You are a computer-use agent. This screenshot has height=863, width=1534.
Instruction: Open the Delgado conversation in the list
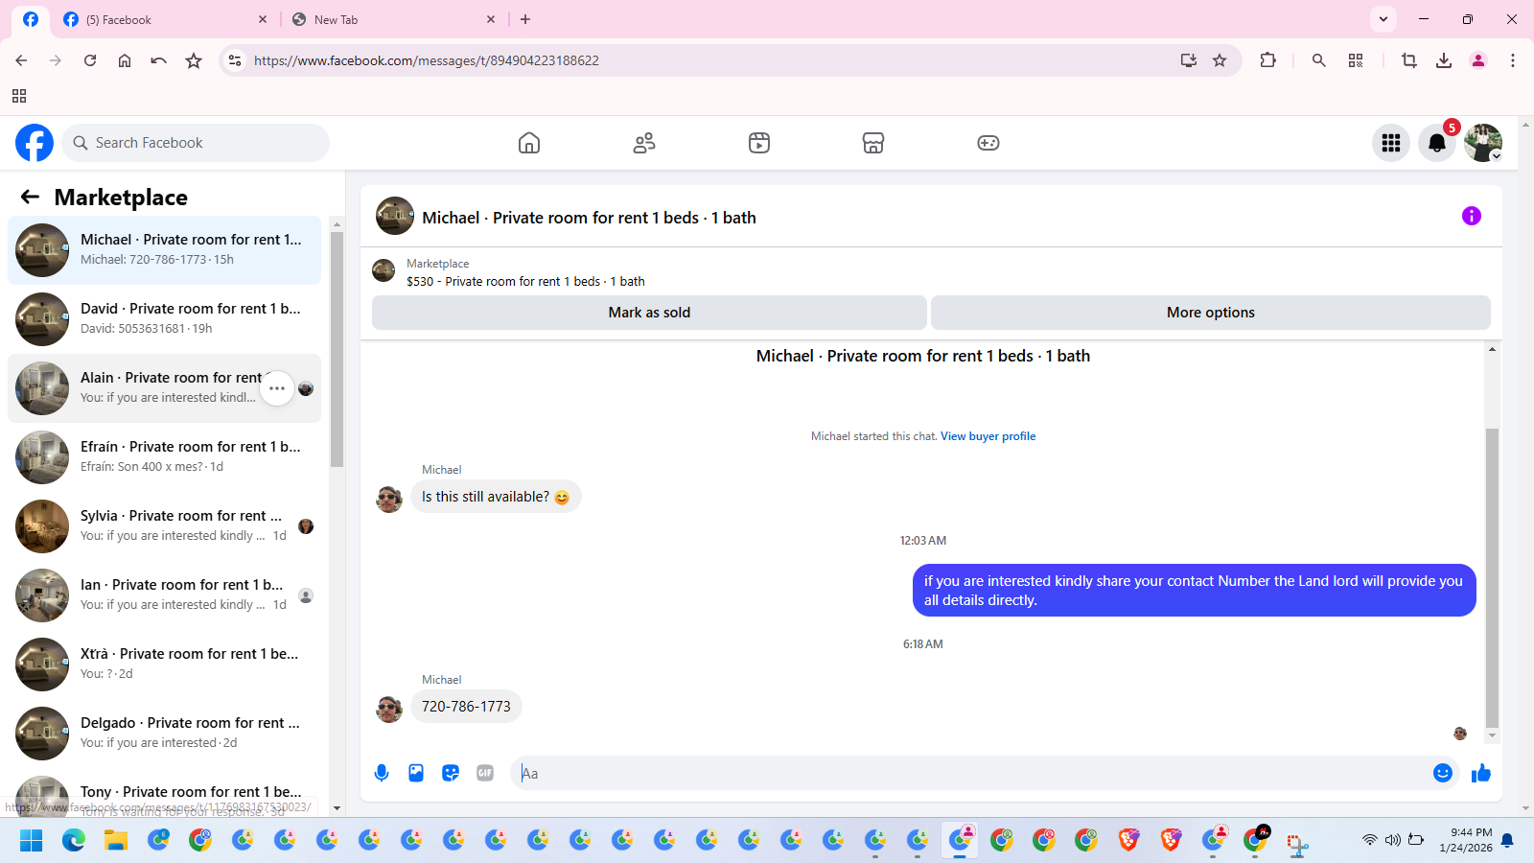pyautogui.click(x=165, y=734)
